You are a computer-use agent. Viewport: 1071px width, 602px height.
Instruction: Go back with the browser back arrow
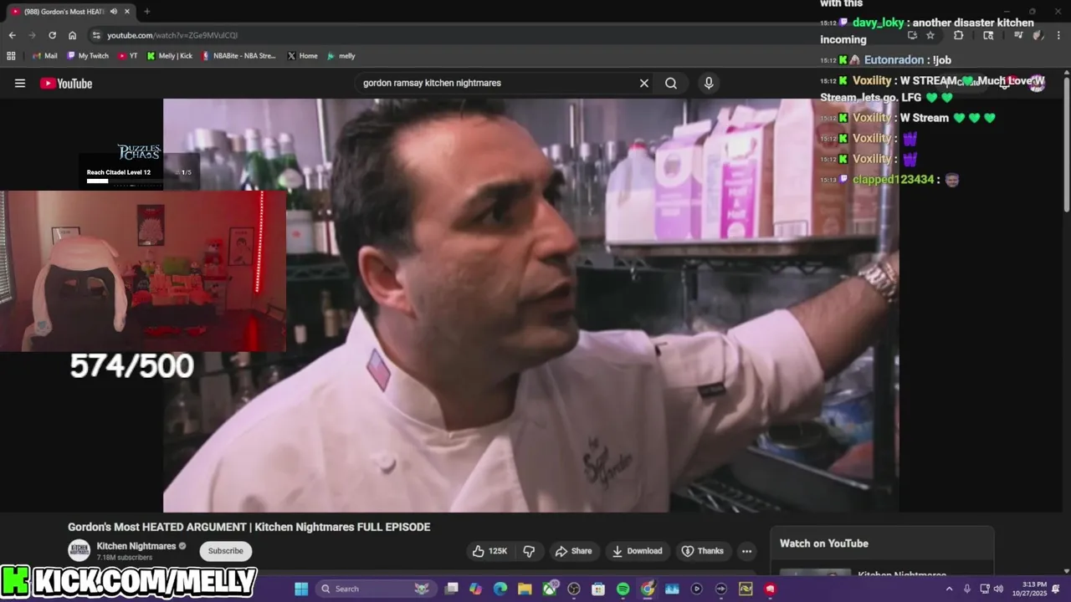(12, 35)
